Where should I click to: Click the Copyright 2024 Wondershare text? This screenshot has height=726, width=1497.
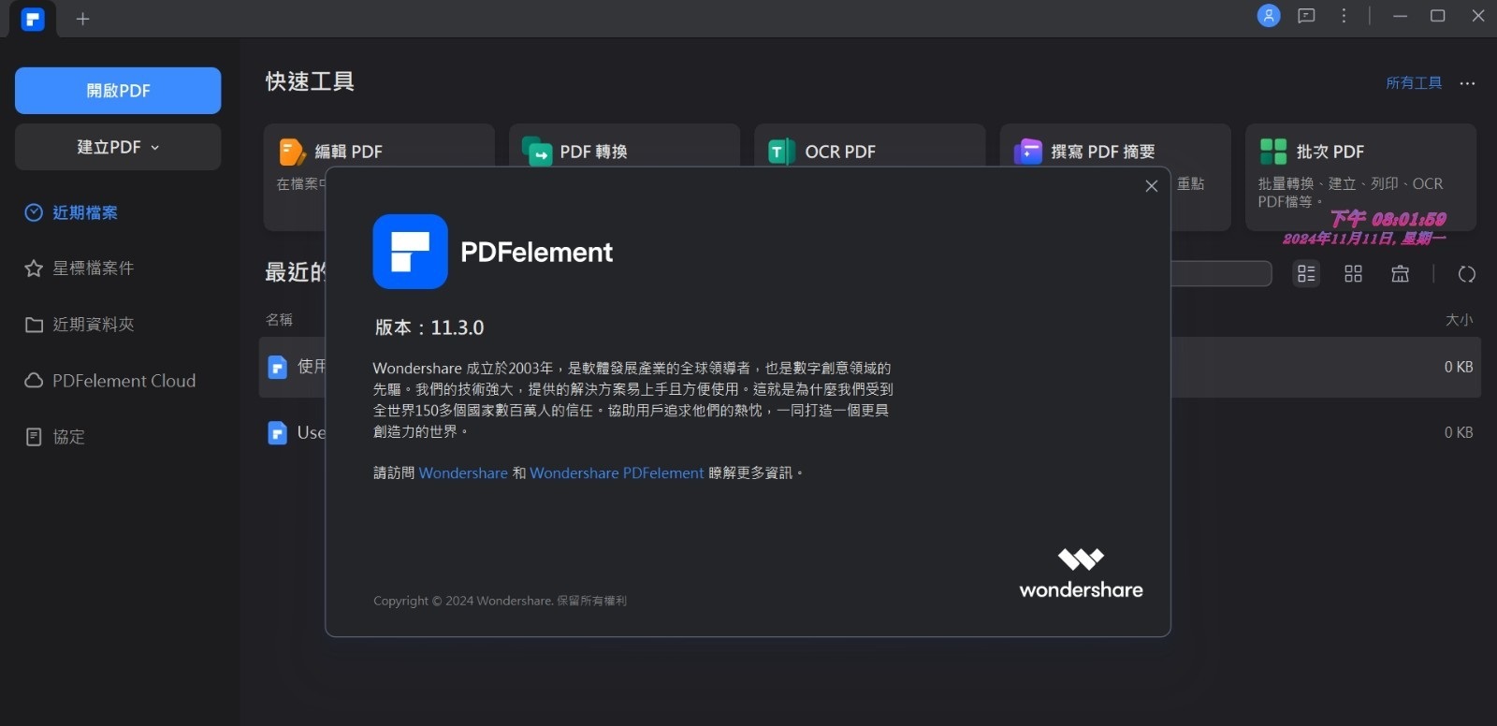[x=500, y=601]
